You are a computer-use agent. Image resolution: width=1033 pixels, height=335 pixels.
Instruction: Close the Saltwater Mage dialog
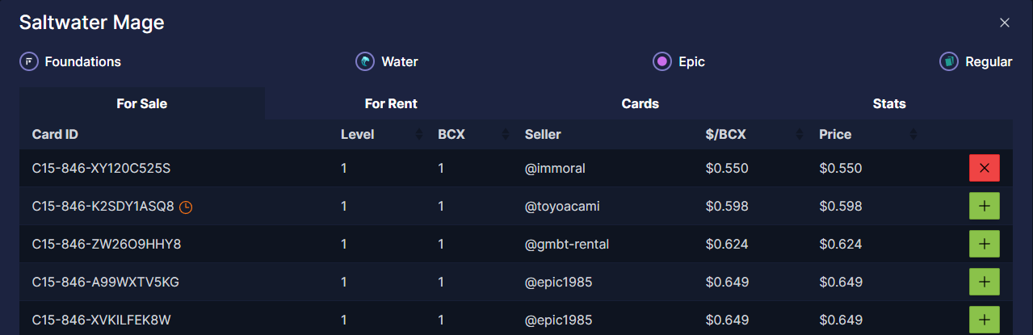[1005, 23]
